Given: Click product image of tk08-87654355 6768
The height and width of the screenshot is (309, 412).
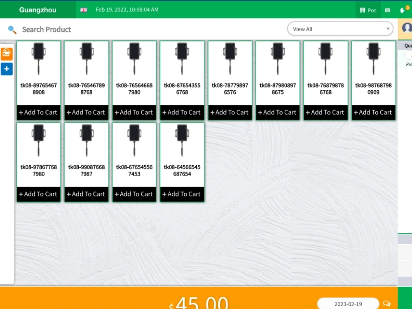Looking at the screenshot, I should pyautogui.click(x=182, y=59).
